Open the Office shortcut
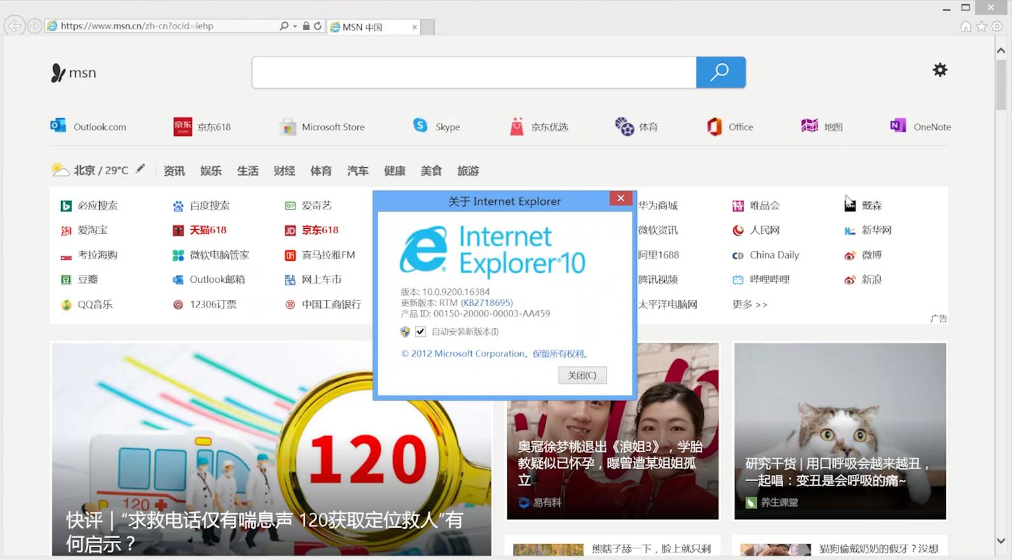Image resolution: width=1012 pixels, height=560 pixels. point(730,126)
